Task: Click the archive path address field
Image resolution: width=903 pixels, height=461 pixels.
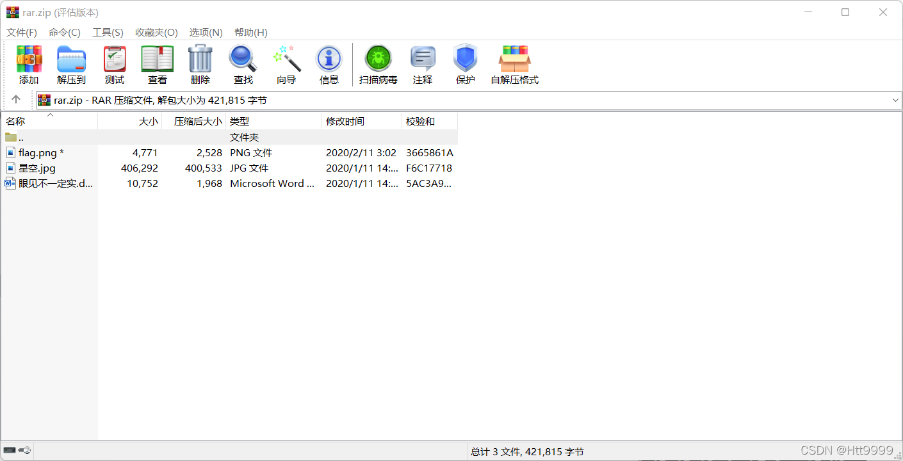Action: pos(469,100)
